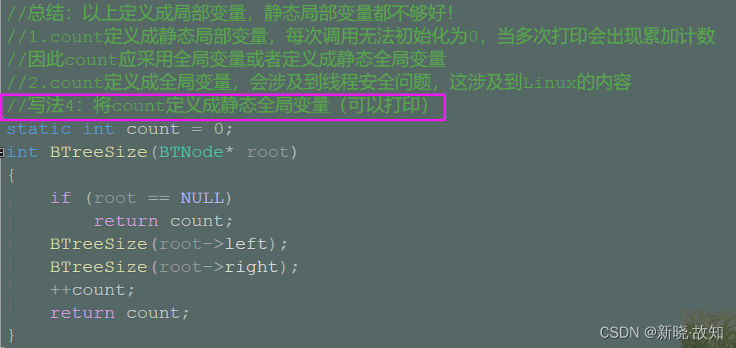Place cursor on the static keyword
This screenshot has width=736, height=348.
[x=38, y=128]
